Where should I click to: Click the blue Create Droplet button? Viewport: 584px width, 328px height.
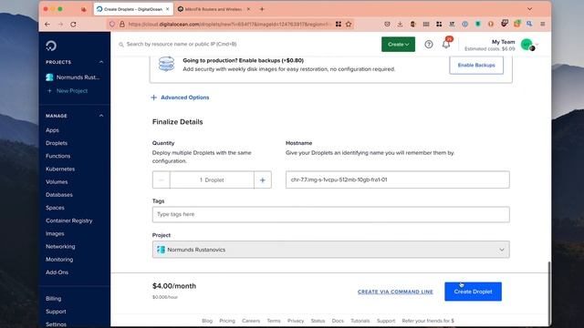point(473,292)
